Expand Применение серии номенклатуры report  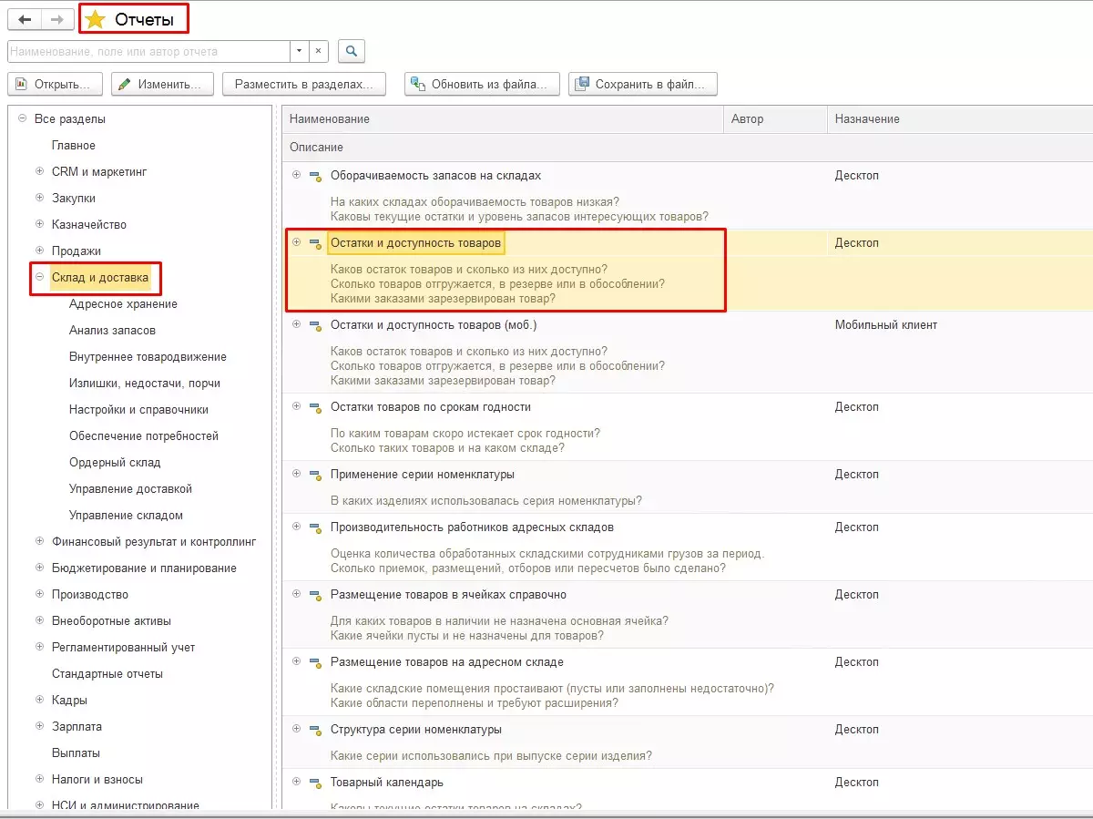point(296,474)
